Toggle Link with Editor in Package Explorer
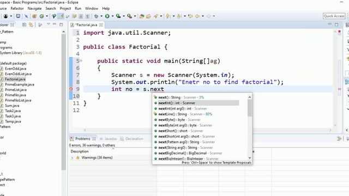The width and height of the screenshot is (349, 196). tap(31, 24)
